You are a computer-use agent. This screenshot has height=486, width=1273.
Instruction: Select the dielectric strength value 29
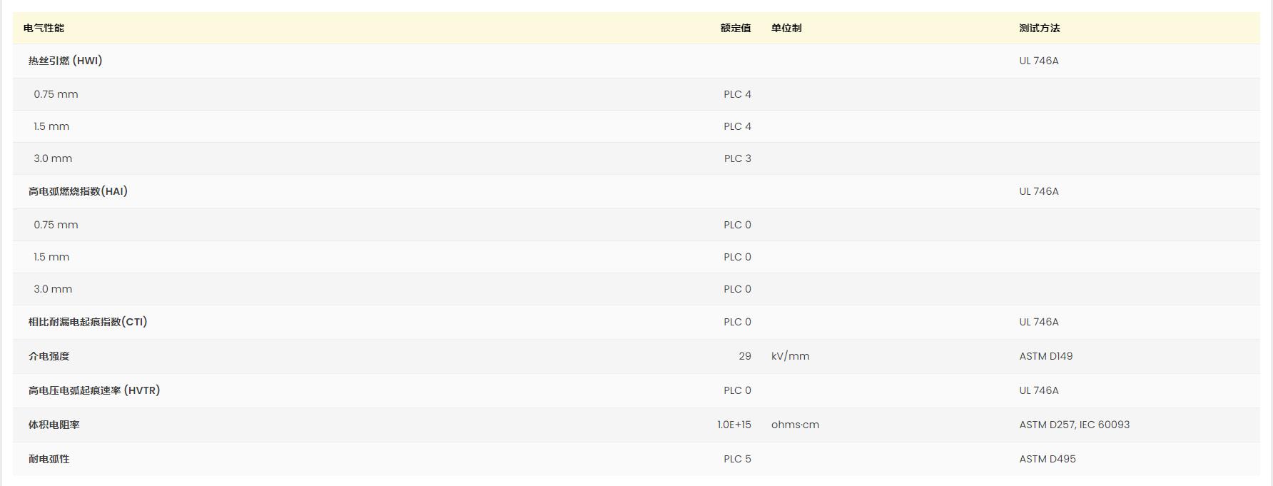(x=744, y=356)
